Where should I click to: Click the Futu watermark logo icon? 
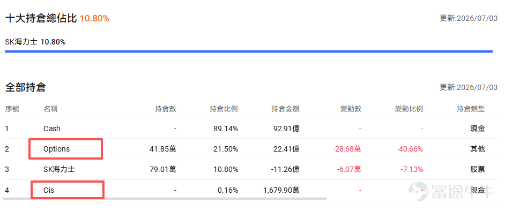pyautogui.click(x=418, y=191)
